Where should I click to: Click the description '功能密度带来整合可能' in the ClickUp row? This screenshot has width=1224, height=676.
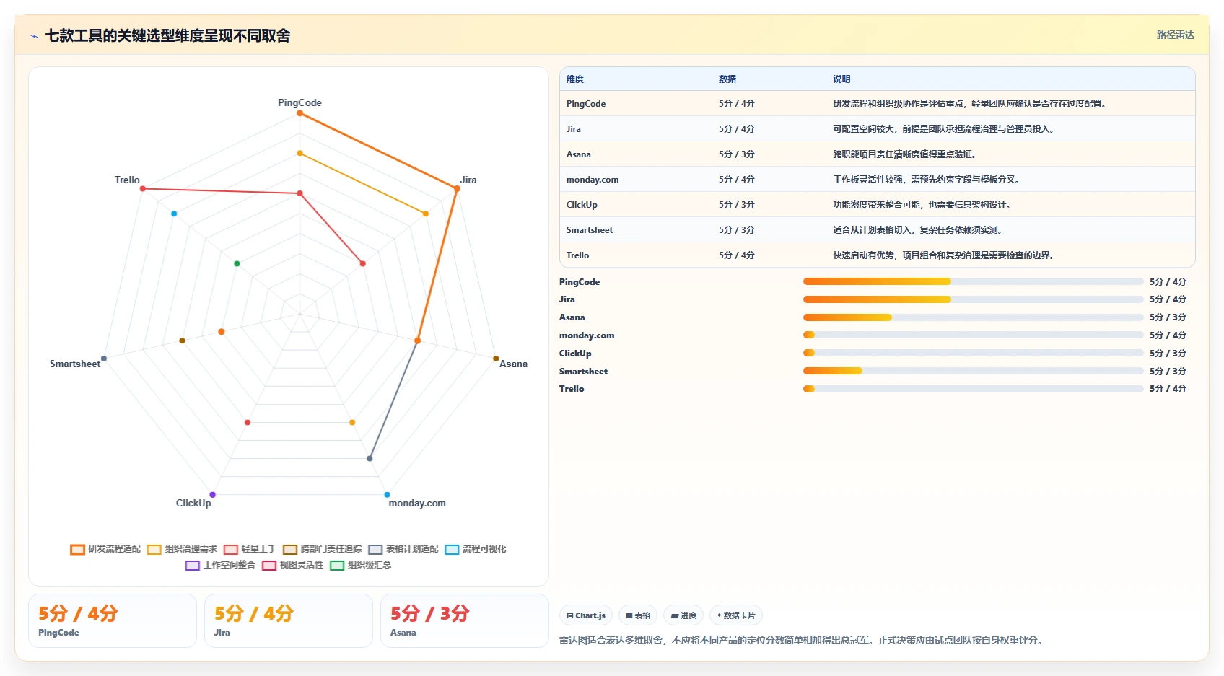(x=876, y=205)
